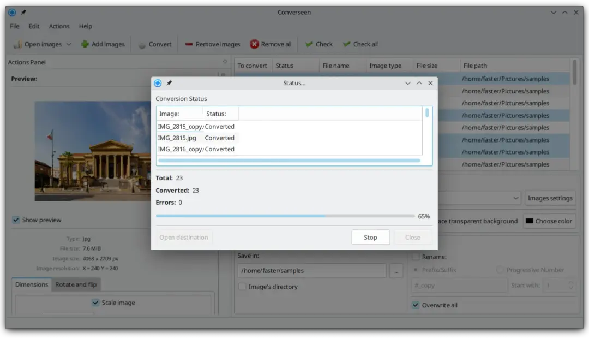
Task: Click the green Add images icon
Action: [x=85, y=44]
